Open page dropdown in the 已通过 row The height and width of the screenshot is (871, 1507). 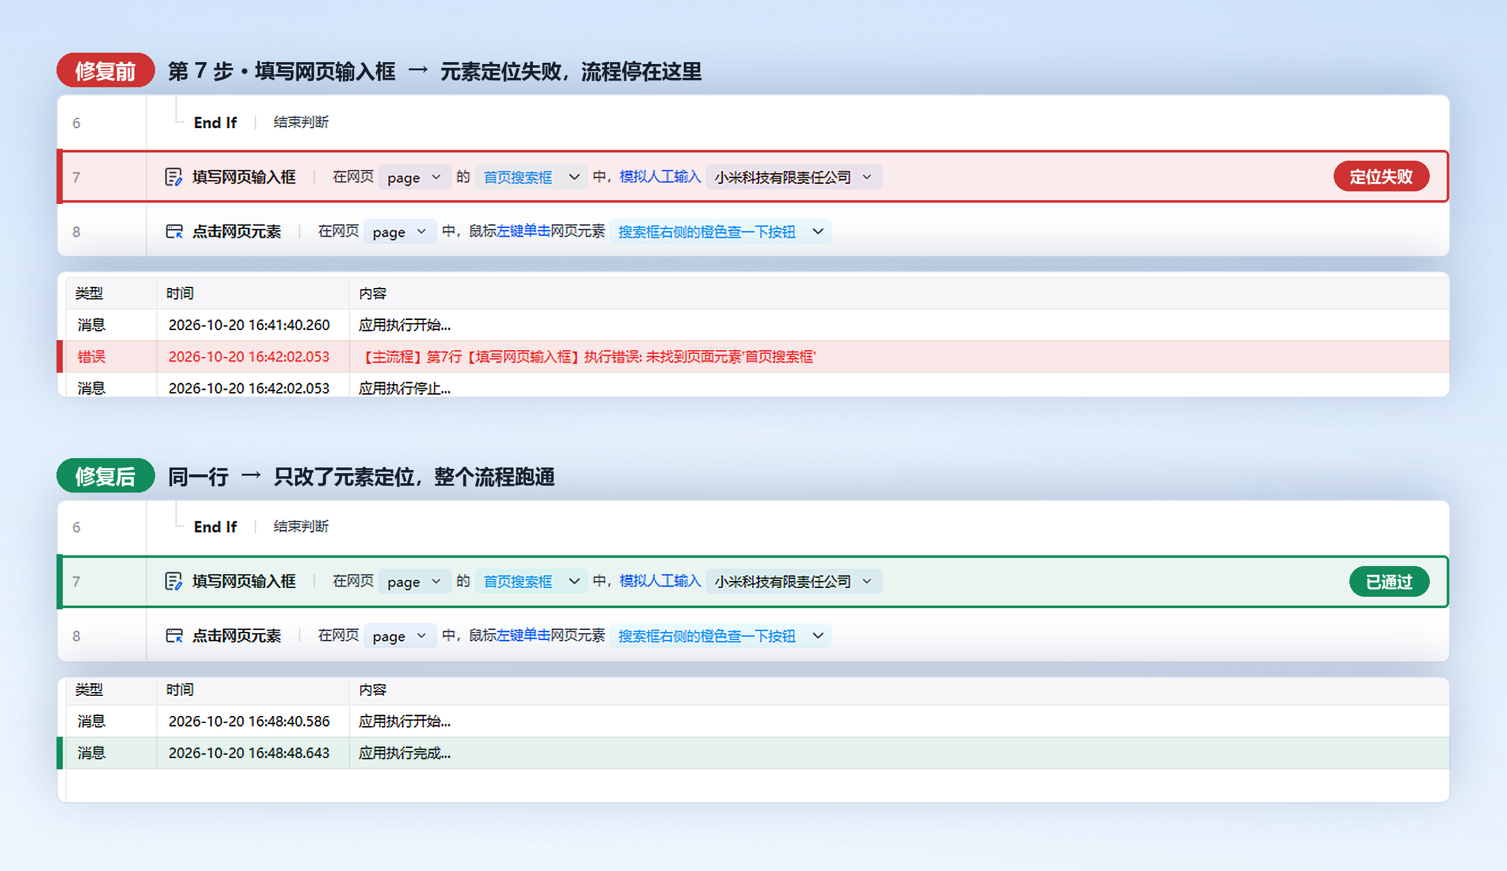click(x=414, y=582)
